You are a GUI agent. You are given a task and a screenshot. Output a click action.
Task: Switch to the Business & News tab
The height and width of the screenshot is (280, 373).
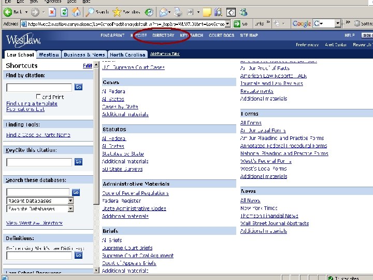tap(84, 55)
